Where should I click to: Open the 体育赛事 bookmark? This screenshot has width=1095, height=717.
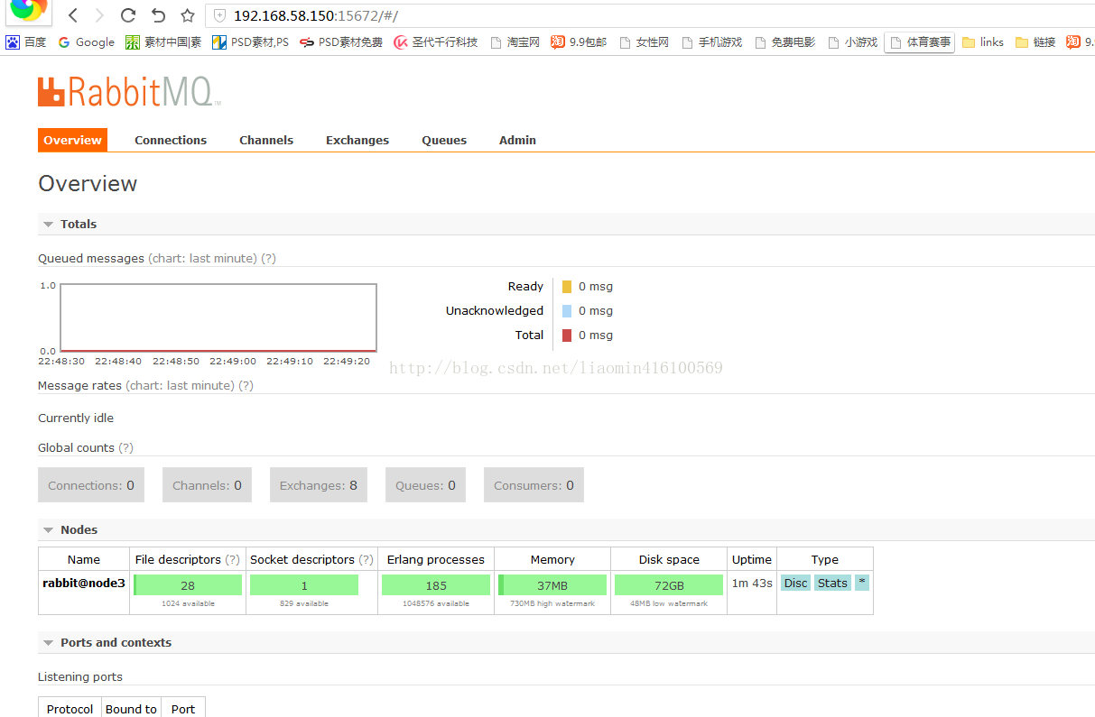[x=920, y=42]
